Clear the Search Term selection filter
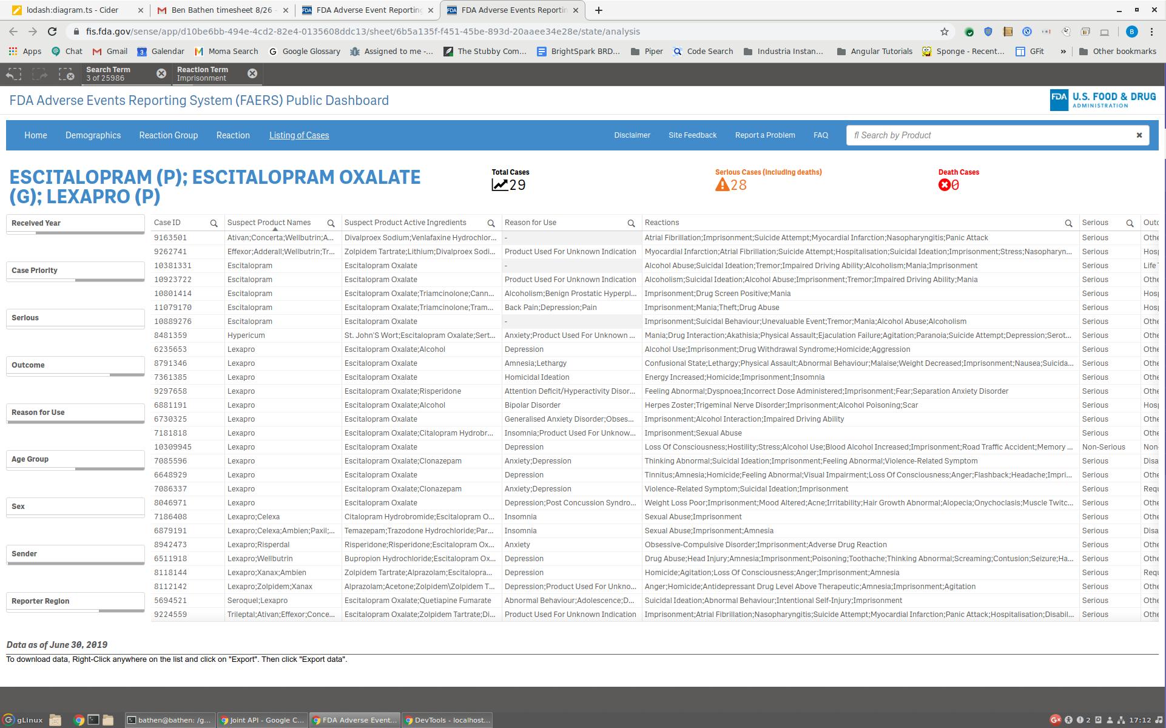This screenshot has width=1166, height=728. tap(161, 73)
